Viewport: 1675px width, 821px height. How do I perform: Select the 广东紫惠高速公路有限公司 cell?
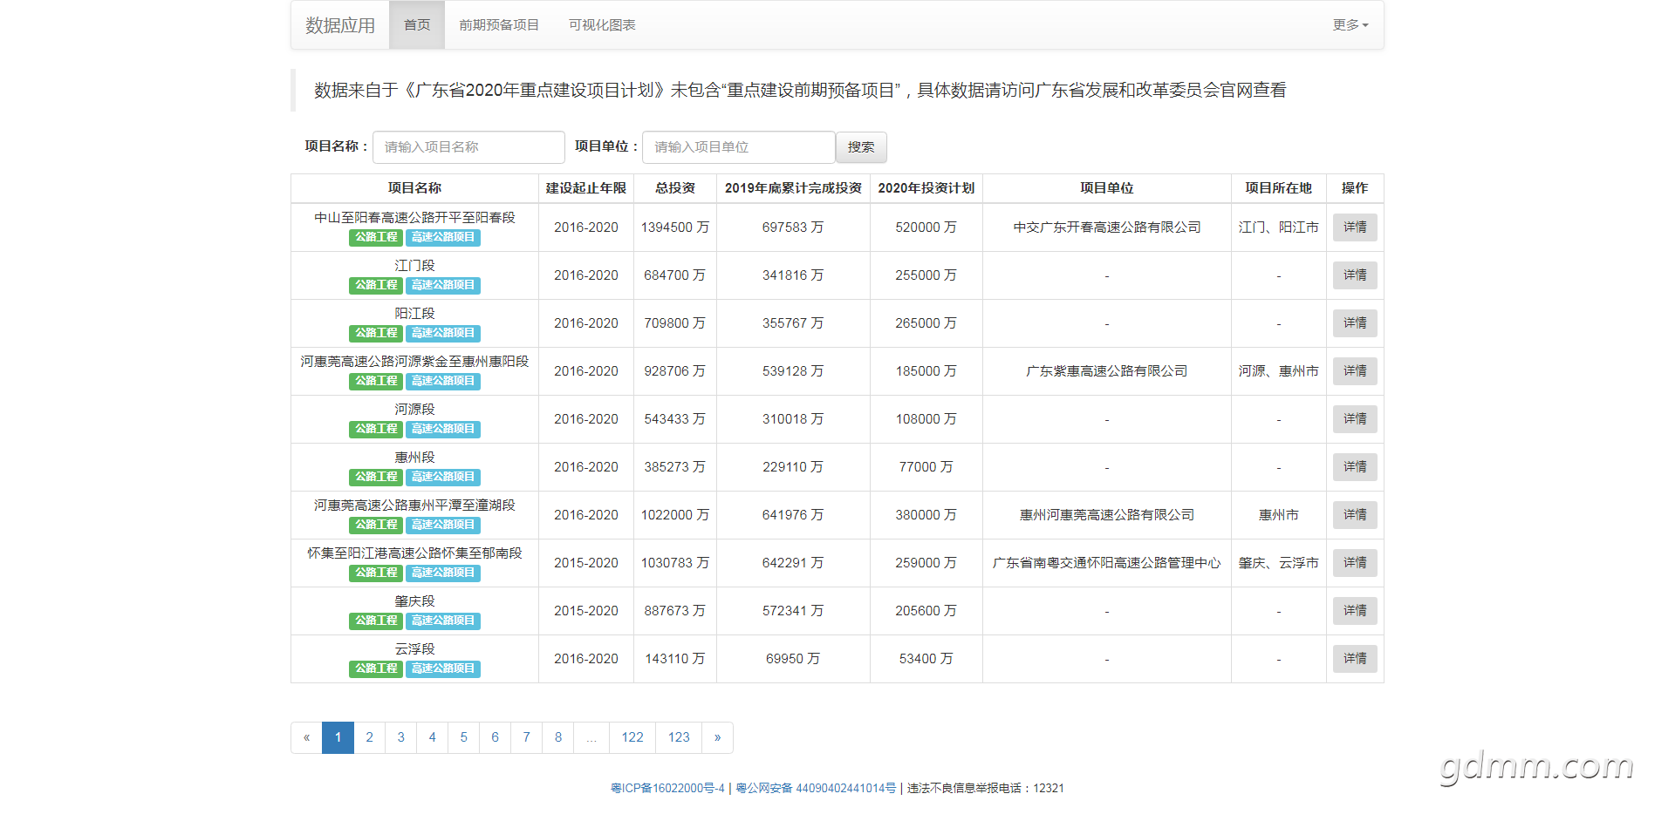click(1107, 371)
